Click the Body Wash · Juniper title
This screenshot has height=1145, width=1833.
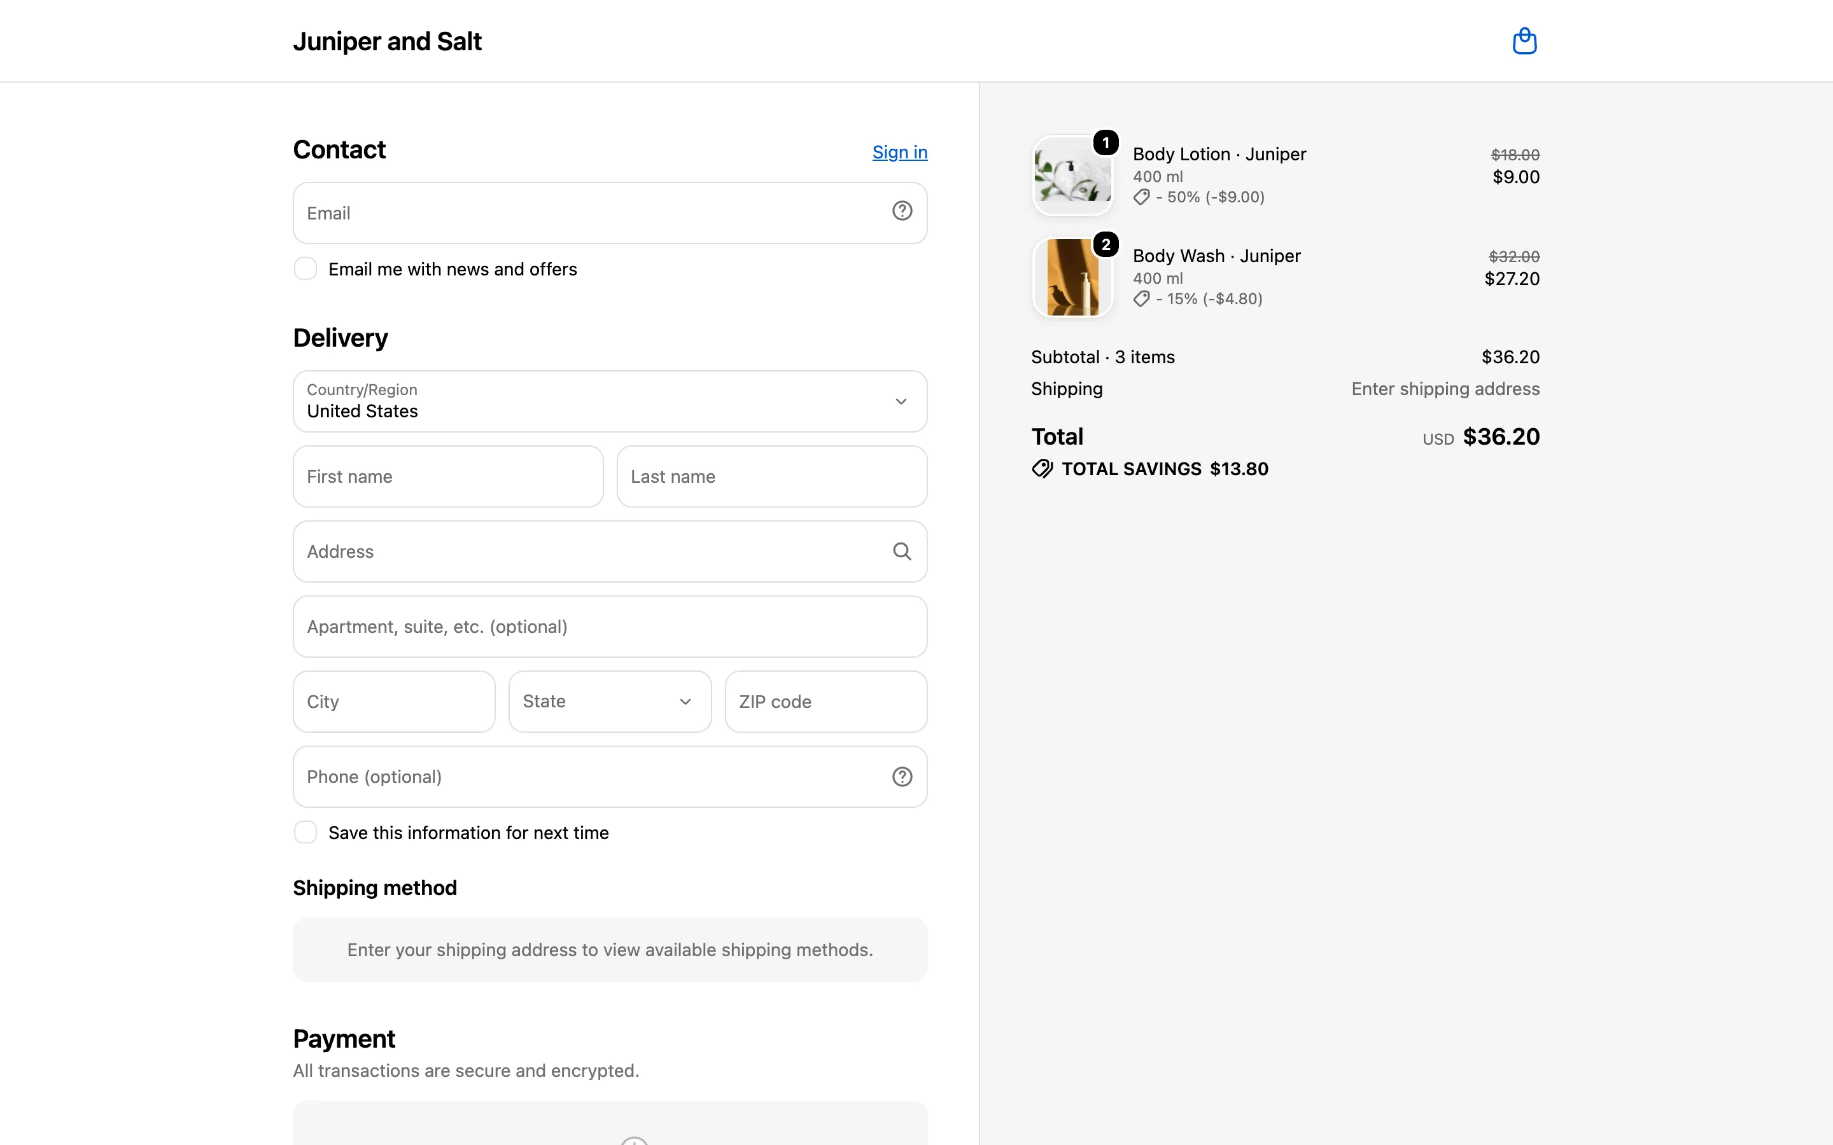pos(1216,256)
